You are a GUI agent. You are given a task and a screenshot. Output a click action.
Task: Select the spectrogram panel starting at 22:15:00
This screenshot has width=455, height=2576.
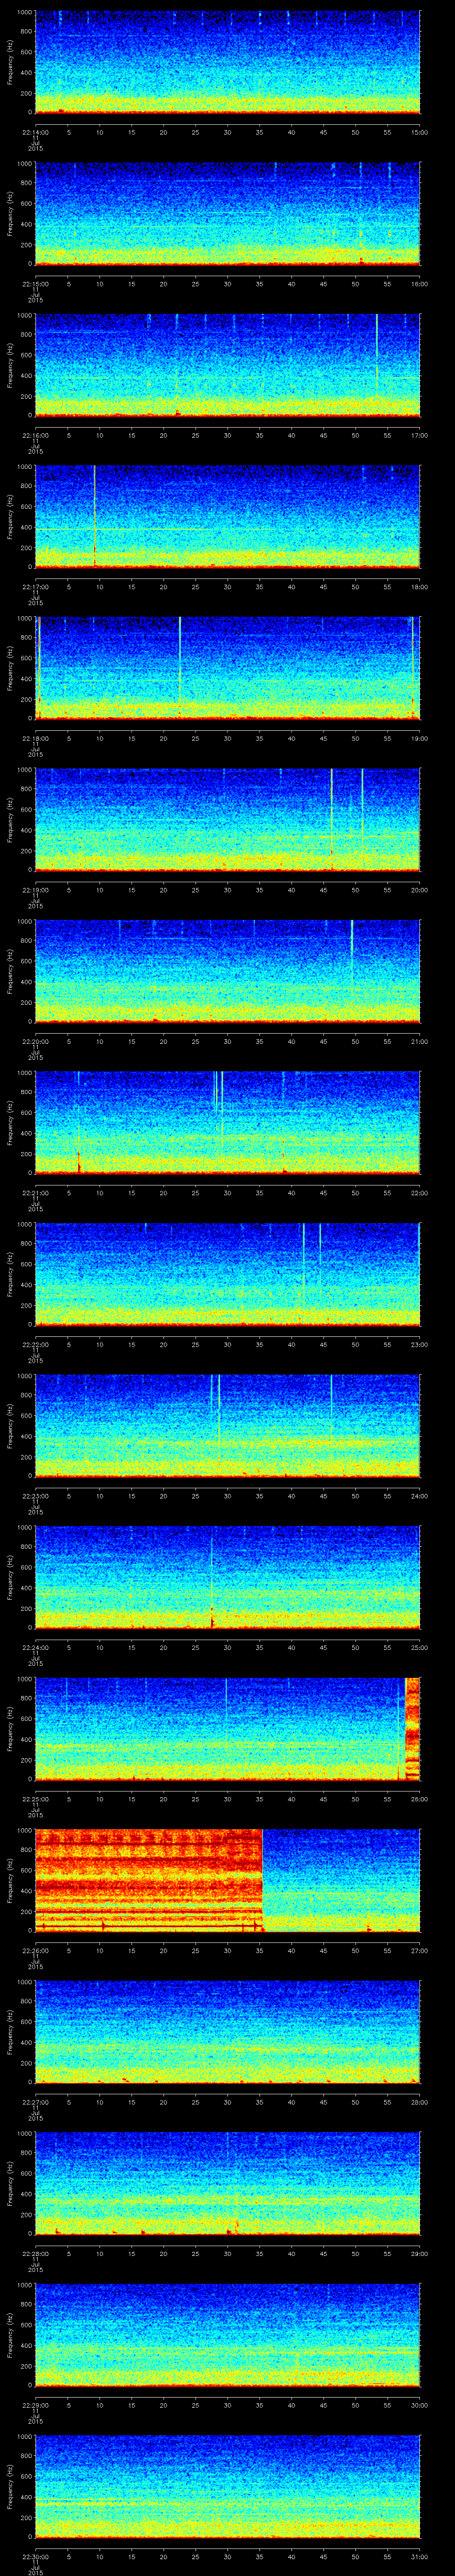(x=227, y=214)
